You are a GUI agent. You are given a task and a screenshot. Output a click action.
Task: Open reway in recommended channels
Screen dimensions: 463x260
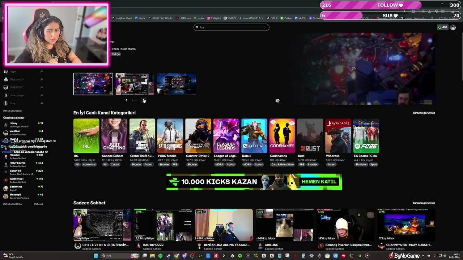[23, 125]
